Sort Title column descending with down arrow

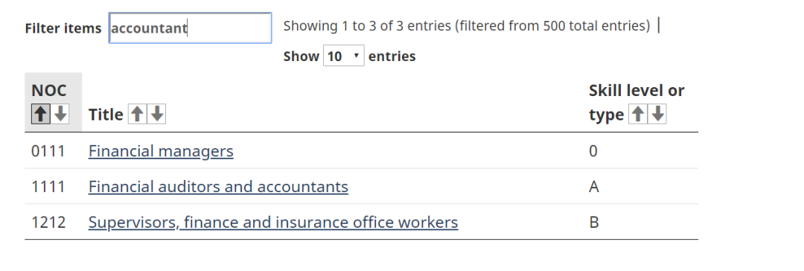pyautogui.click(x=157, y=114)
